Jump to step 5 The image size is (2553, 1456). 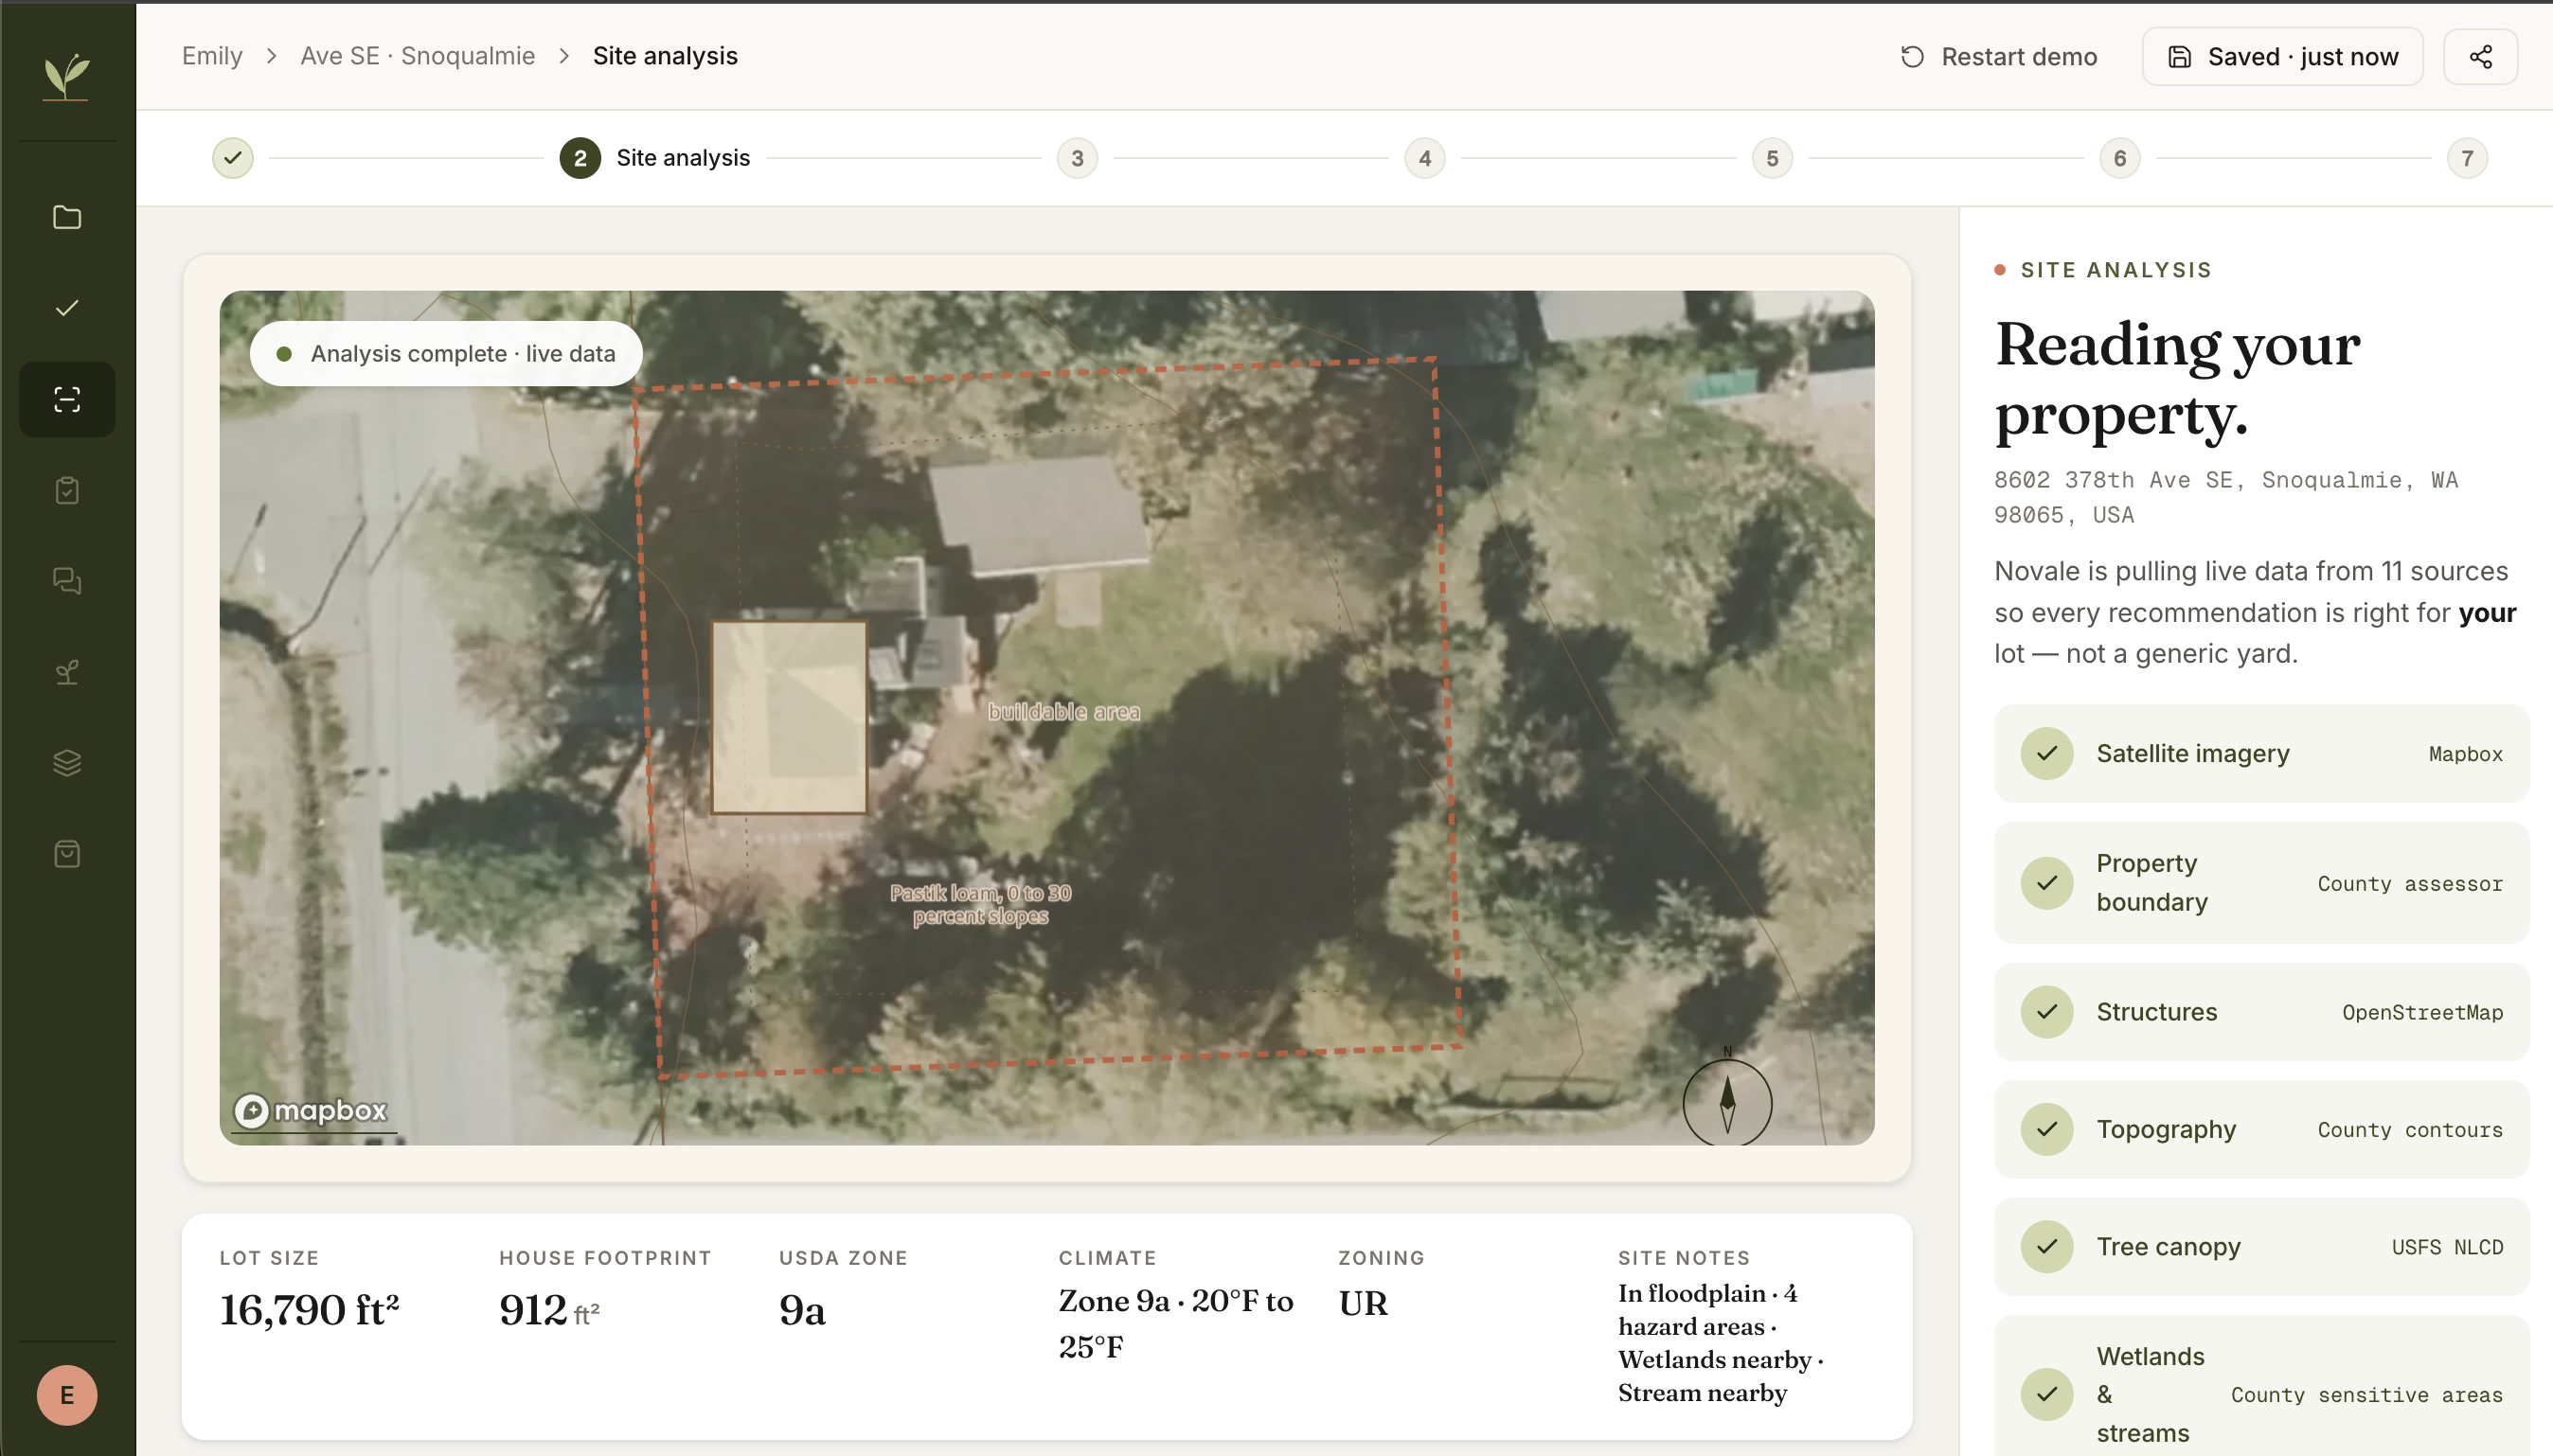(1772, 158)
